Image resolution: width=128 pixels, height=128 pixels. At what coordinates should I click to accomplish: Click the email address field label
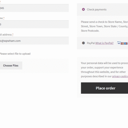point(6,35)
